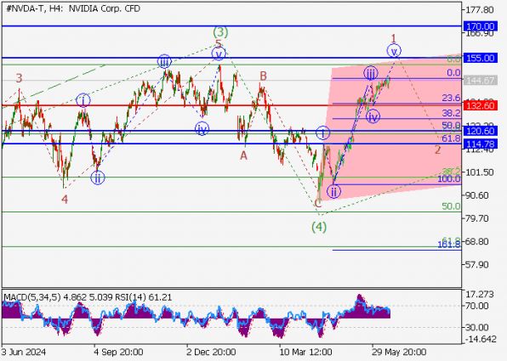Click the green (3) wave label
507x361 pixels.
[220, 32]
